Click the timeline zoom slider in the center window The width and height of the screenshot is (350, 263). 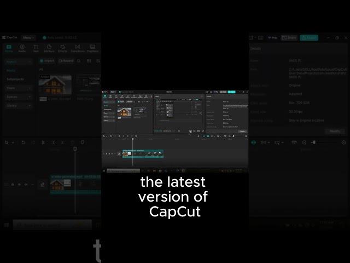pos(238,136)
